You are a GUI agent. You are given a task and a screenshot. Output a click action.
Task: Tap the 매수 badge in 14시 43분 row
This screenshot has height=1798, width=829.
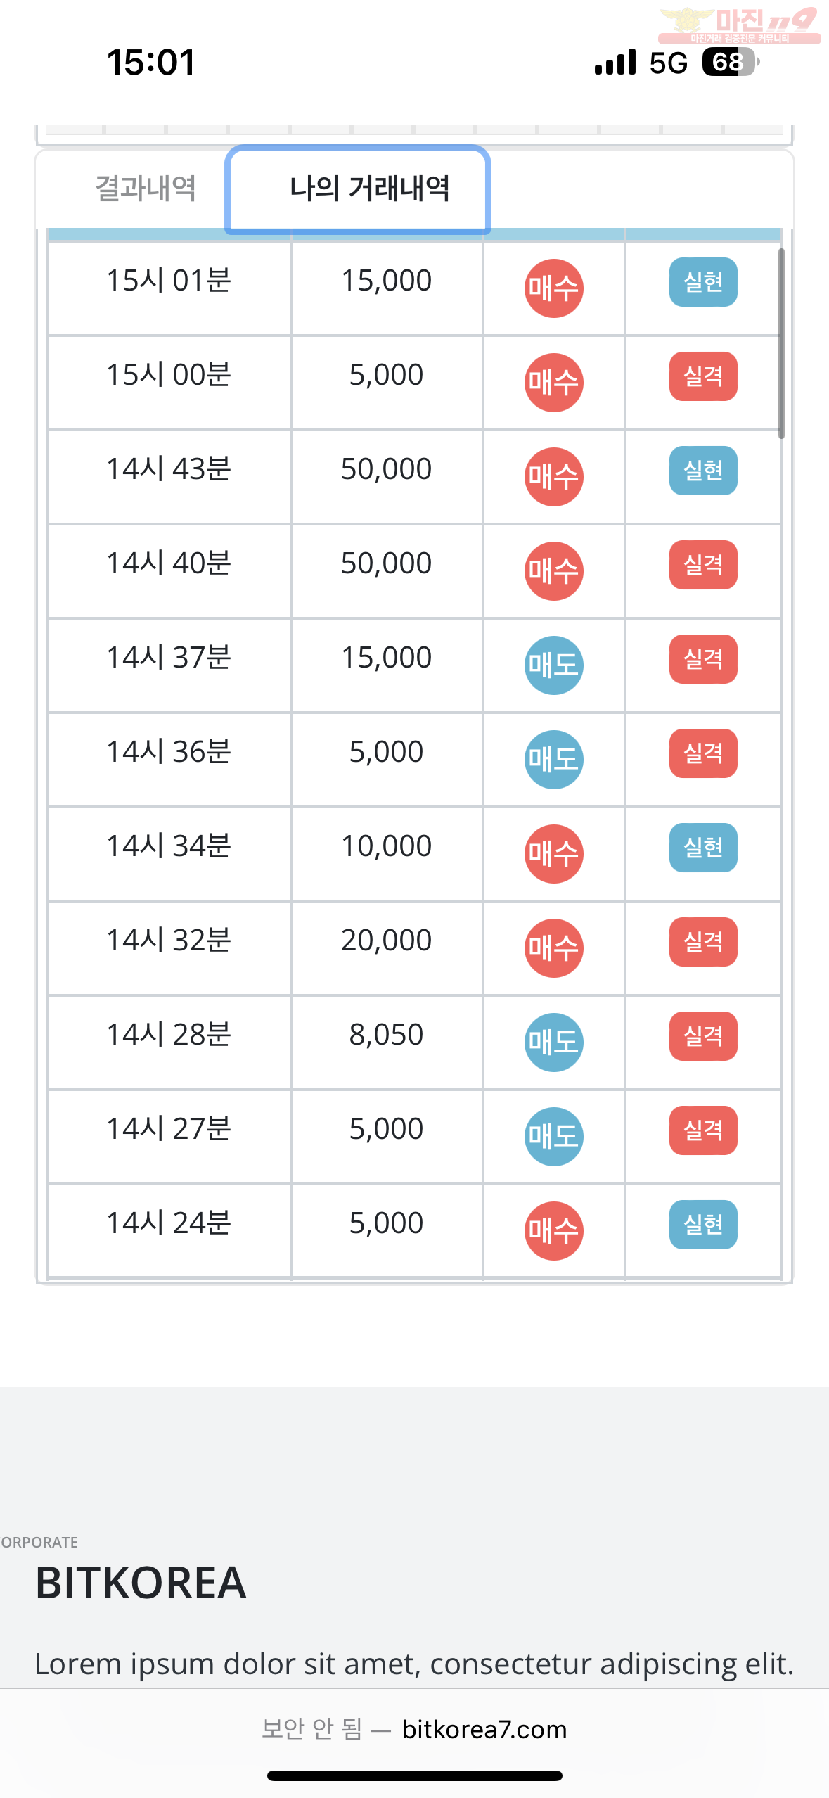coord(553,476)
